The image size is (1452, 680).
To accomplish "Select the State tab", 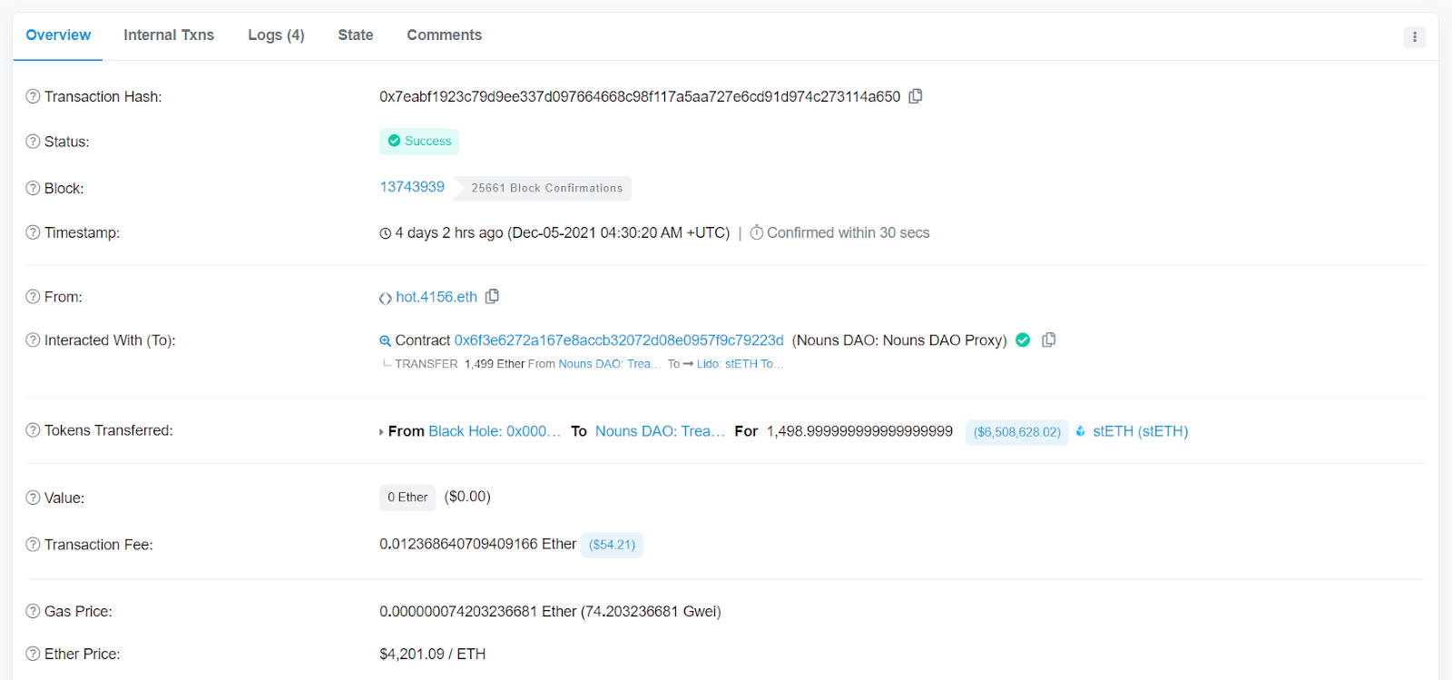I will point(355,35).
